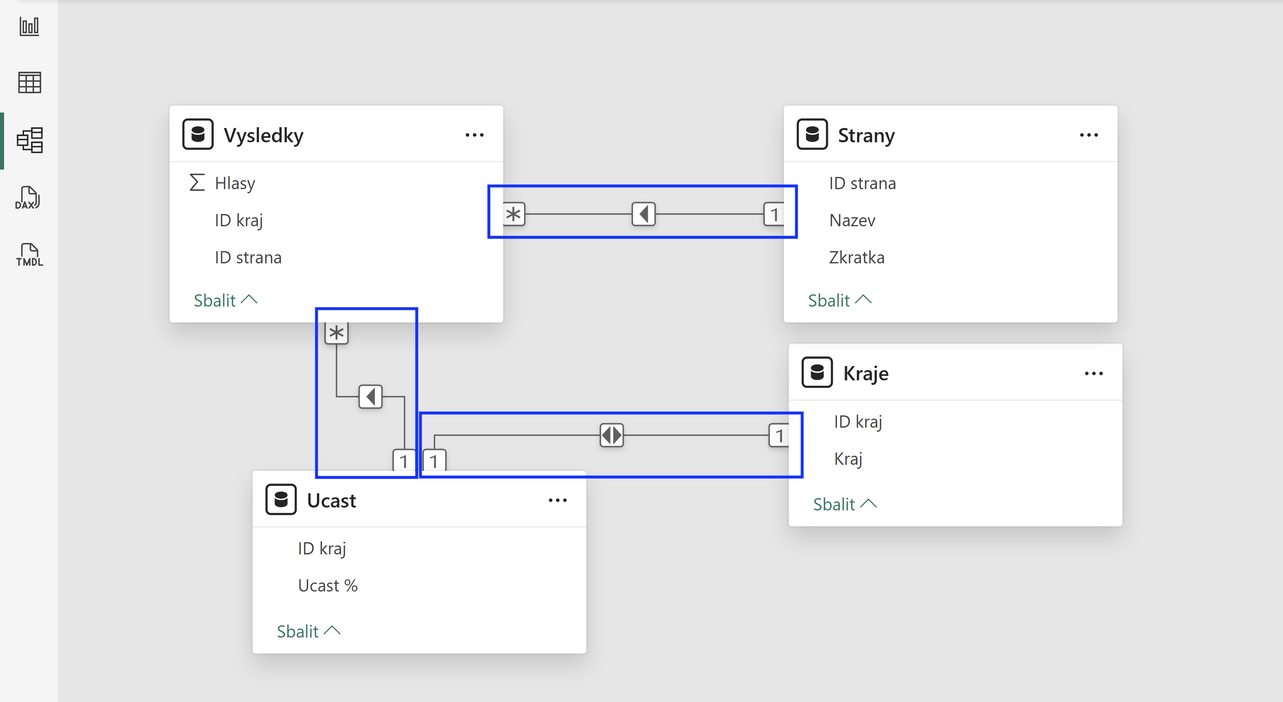Open more options for Ucast table
This screenshot has width=1283, height=702.
557,500
